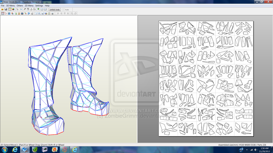This screenshot has height=153, width=273.
Task: Toggle the light bulb lighting icon
Action: (10, 9)
